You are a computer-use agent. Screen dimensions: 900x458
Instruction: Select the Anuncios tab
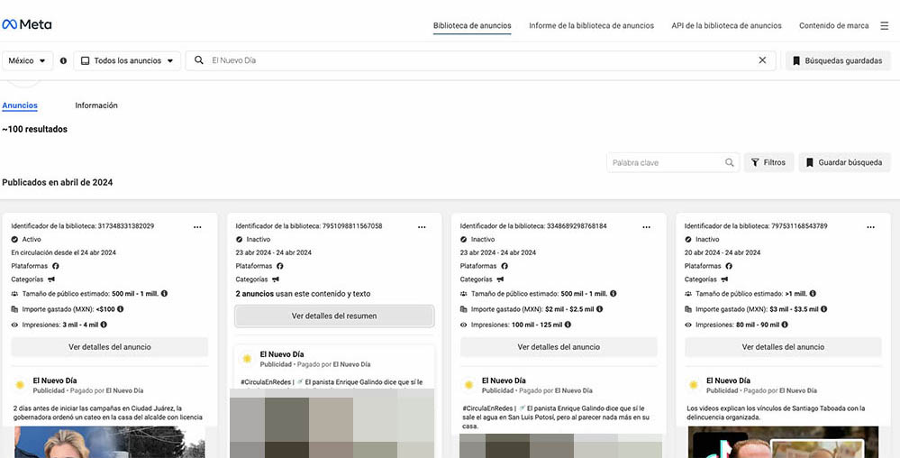point(20,105)
